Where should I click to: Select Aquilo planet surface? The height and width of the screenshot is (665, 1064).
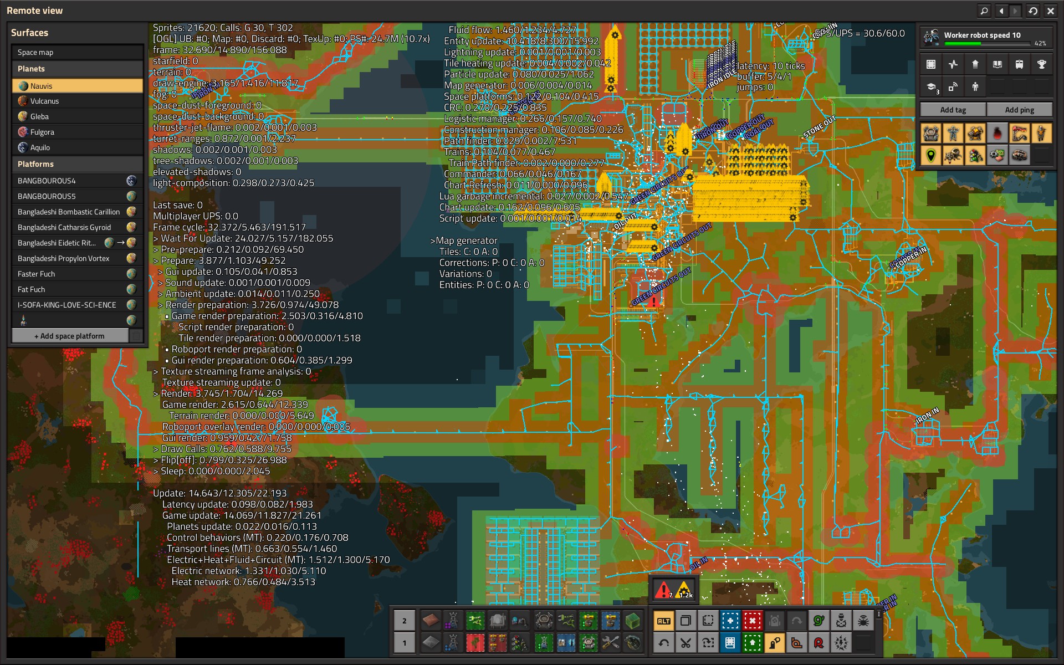coord(78,147)
